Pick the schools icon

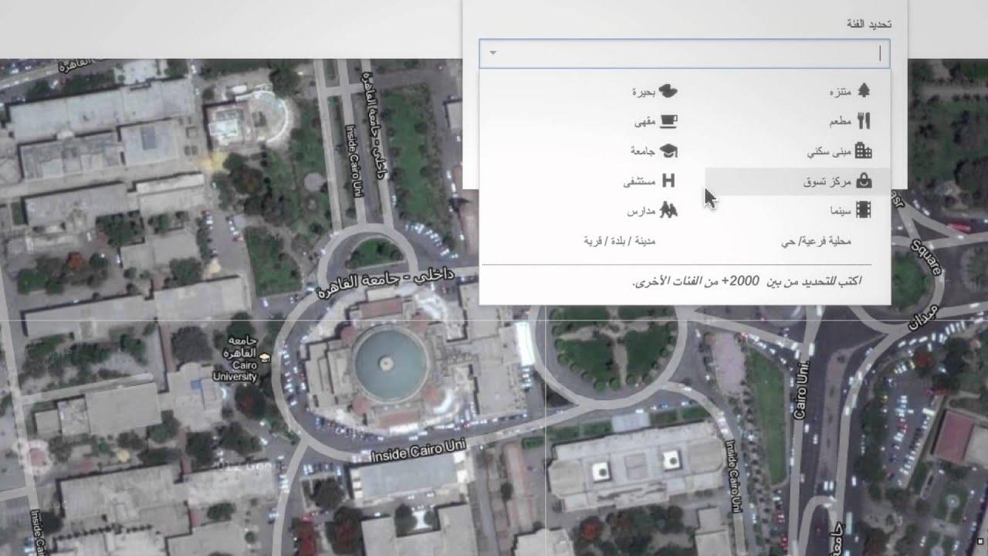coord(668,210)
